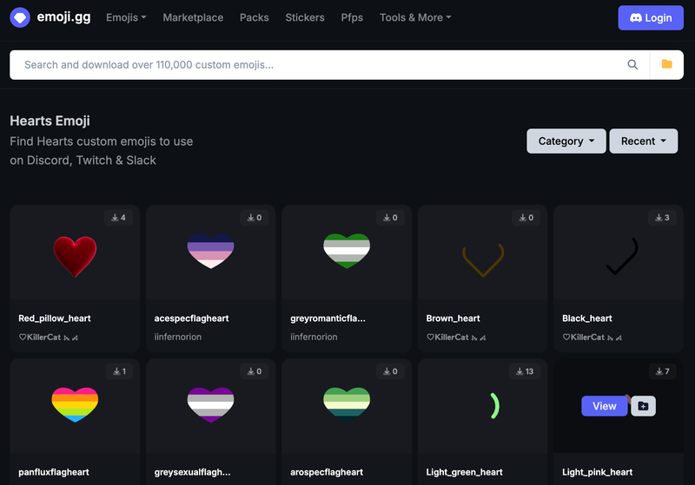
Task: Navigate to Stickers
Action: [x=305, y=17]
